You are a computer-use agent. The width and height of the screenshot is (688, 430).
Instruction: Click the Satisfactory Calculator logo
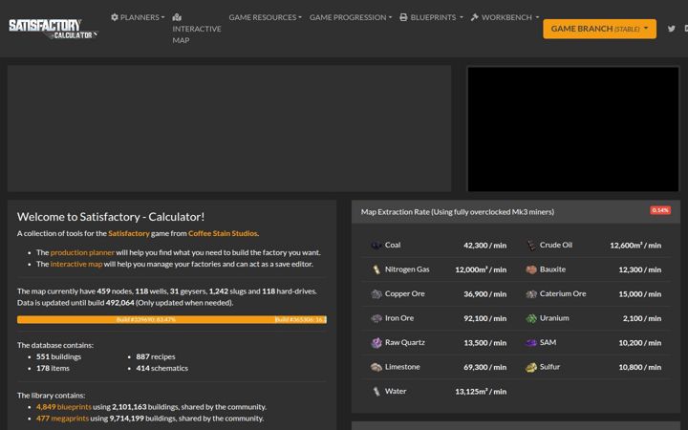click(54, 29)
